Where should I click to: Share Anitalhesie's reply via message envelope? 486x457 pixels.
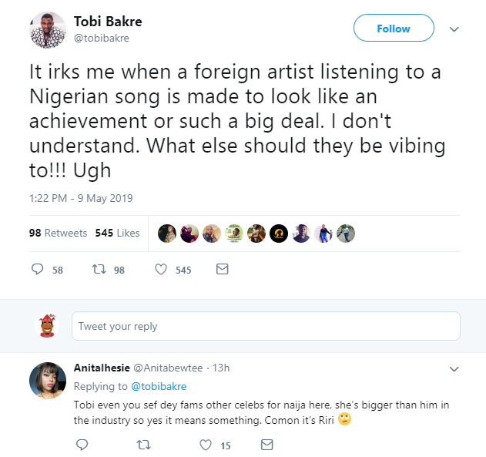[266, 445]
